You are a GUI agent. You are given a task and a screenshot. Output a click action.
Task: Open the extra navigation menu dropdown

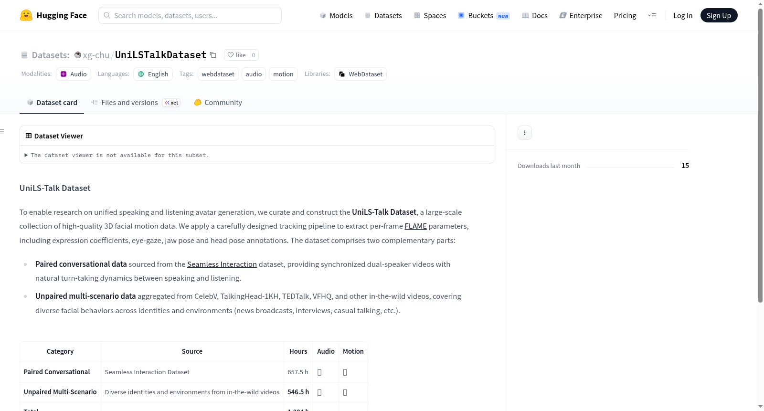click(x=652, y=15)
